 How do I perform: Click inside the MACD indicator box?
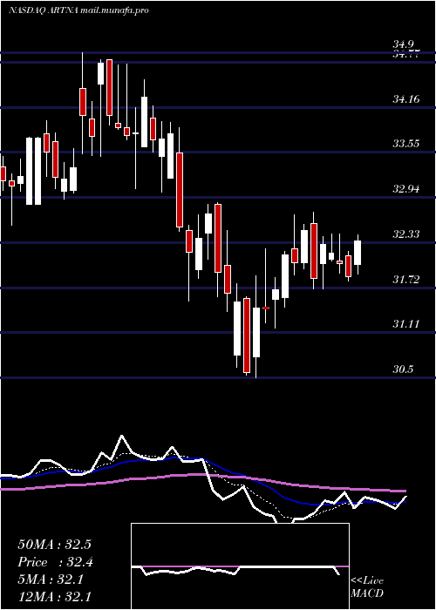(x=240, y=566)
